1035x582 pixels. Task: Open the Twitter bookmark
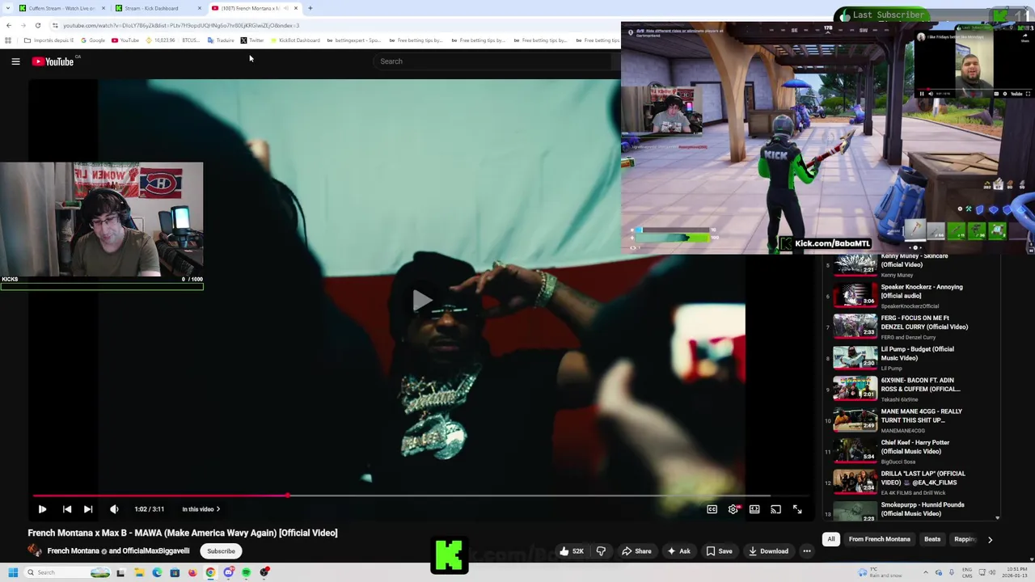point(252,40)
